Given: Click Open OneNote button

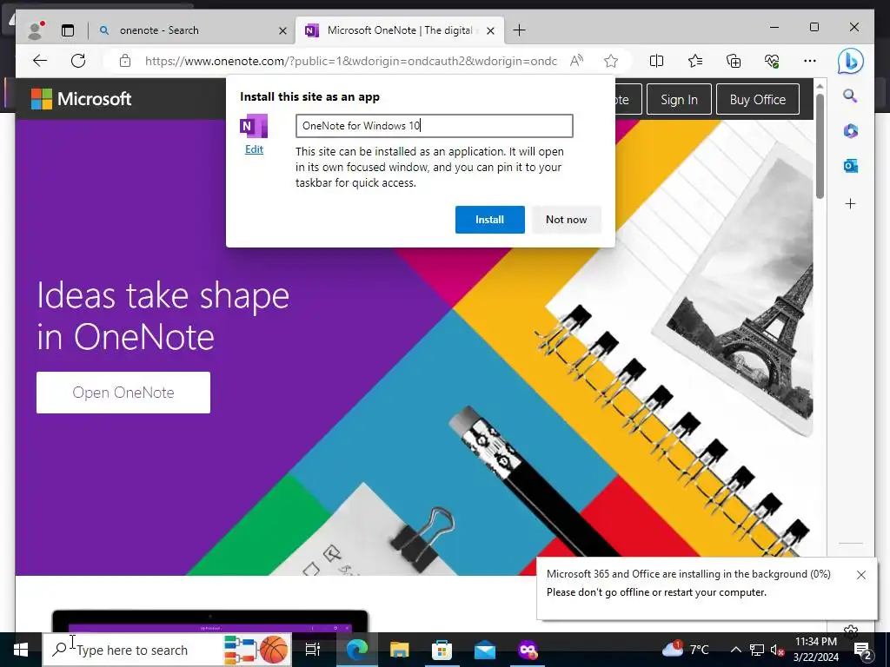Looking at the screenshot, I should [x=123, y=393].
